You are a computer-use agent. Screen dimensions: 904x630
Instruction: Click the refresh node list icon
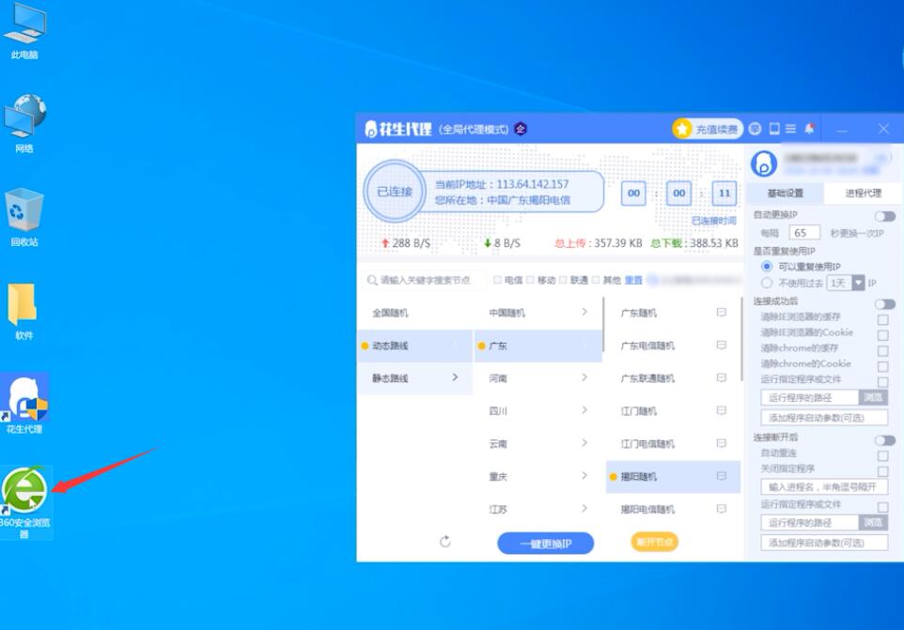click(445, 542)
